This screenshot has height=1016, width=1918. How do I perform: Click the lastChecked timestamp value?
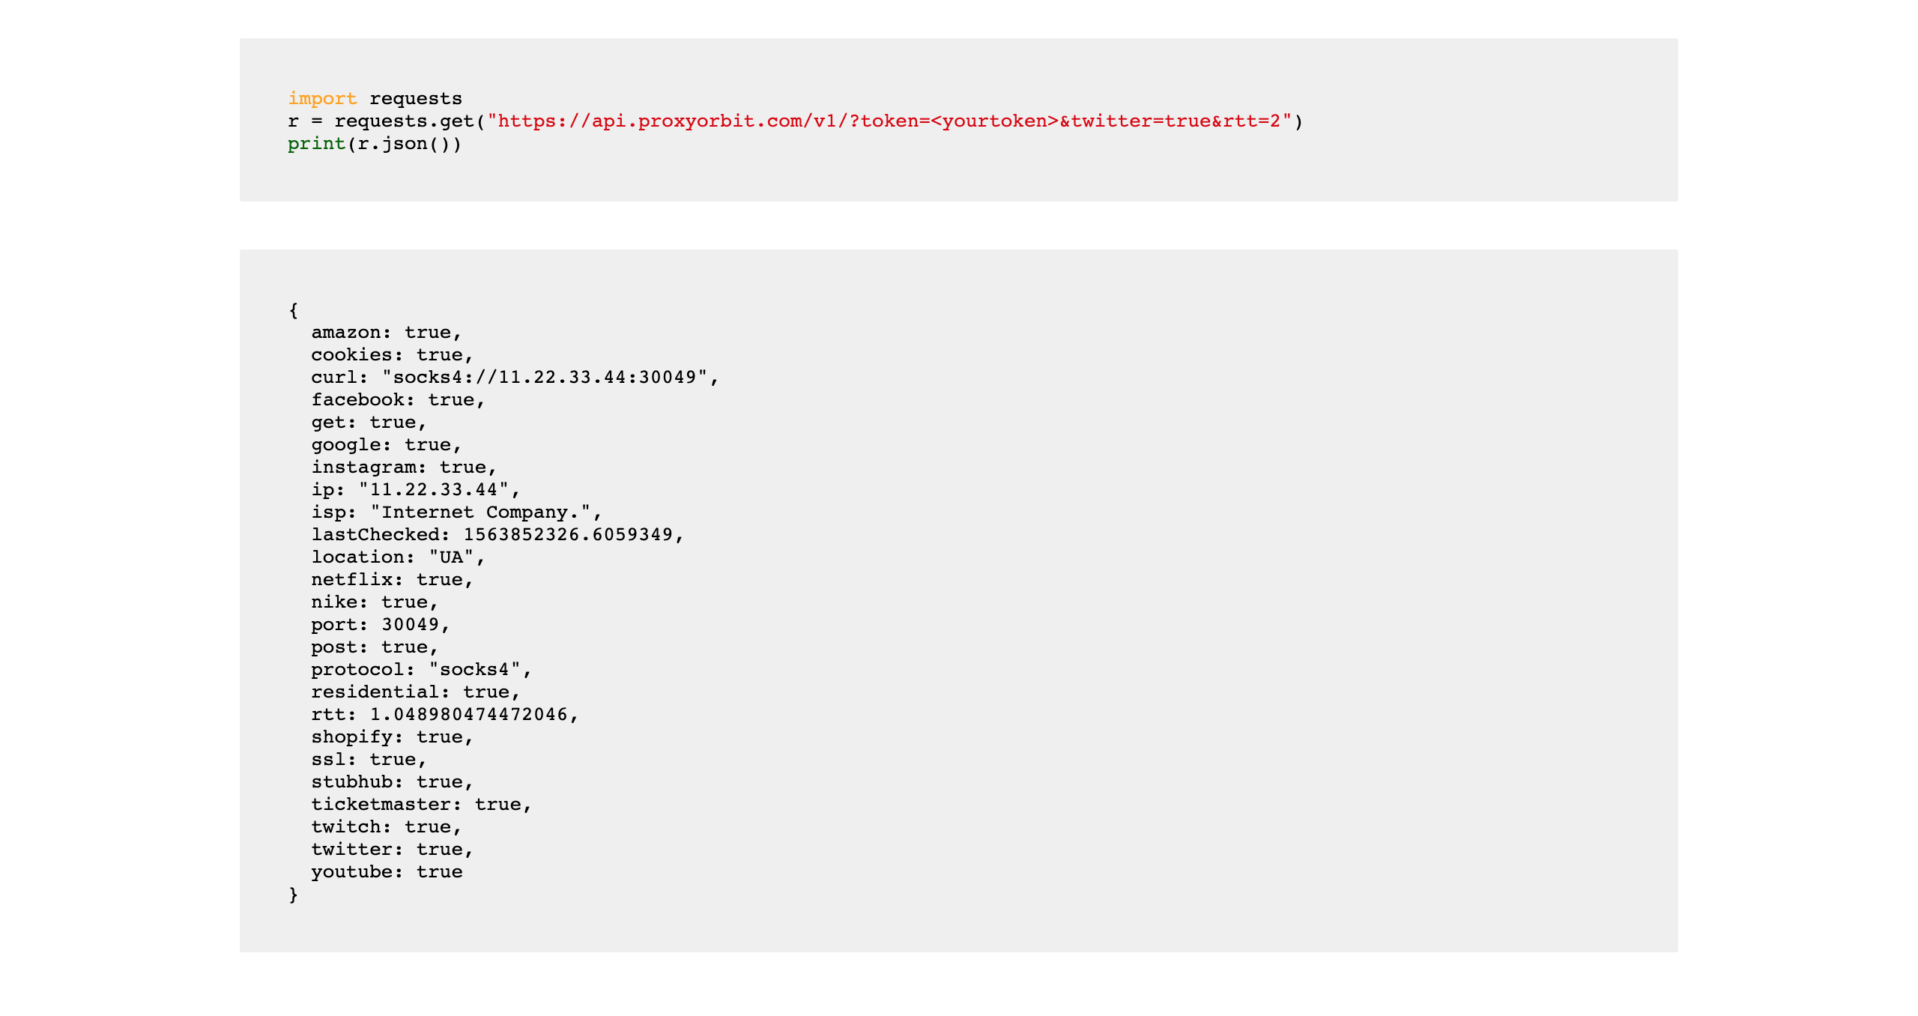click(x=568, y=535)
